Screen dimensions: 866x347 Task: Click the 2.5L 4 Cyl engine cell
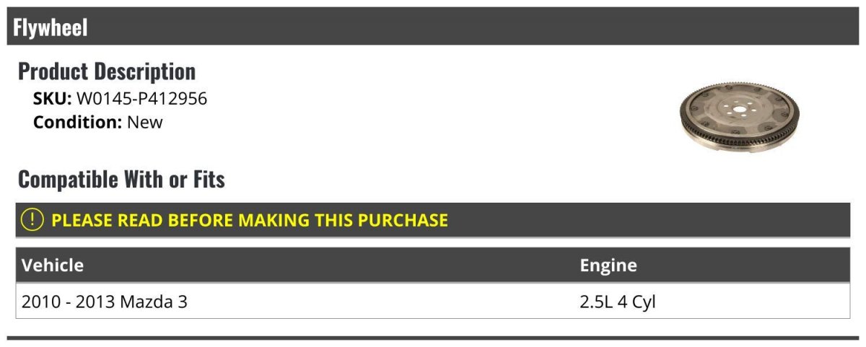618,302
